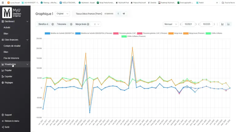The image size is (236, 132).
Task: Remove the Marge brute filter tag
Action: (88, 24)
